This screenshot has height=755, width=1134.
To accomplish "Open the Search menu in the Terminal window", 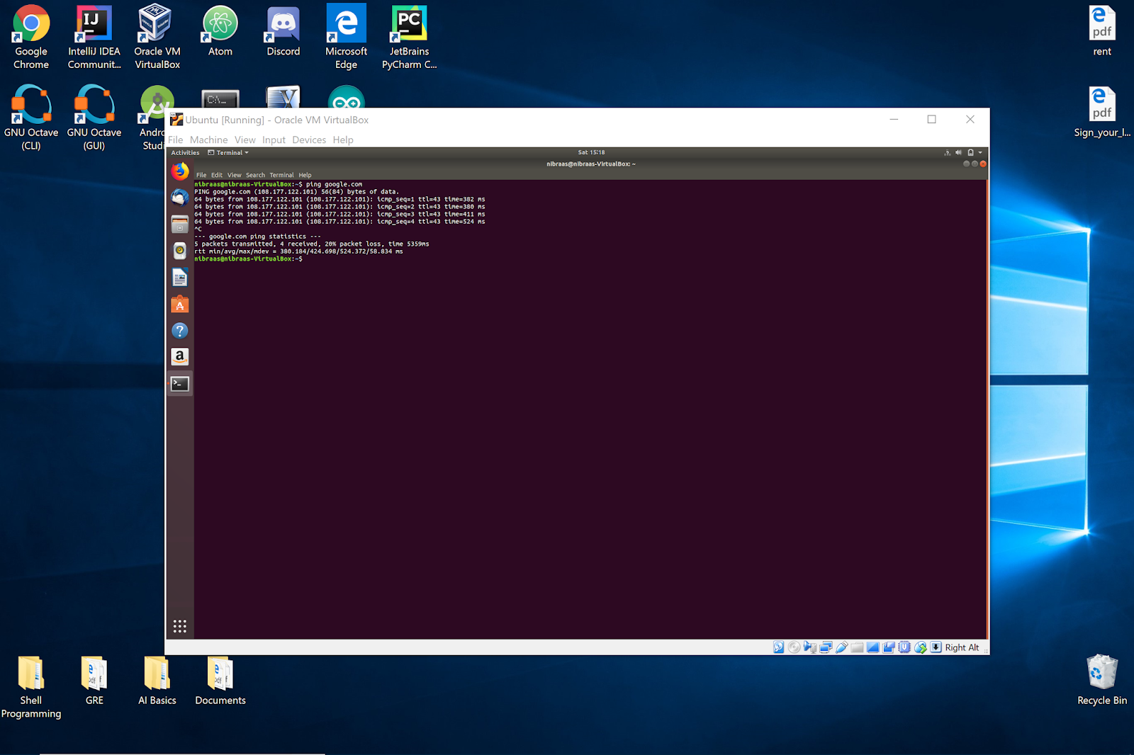I will 254,175.
